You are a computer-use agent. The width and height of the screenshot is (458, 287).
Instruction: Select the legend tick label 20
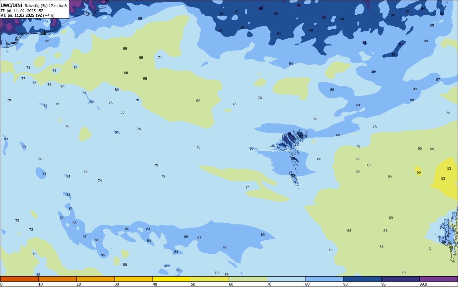(79, 284)
